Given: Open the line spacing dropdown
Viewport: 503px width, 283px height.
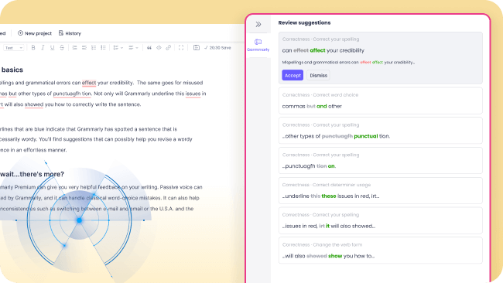Looking at the screenshot, I should (x=118, y=48).
